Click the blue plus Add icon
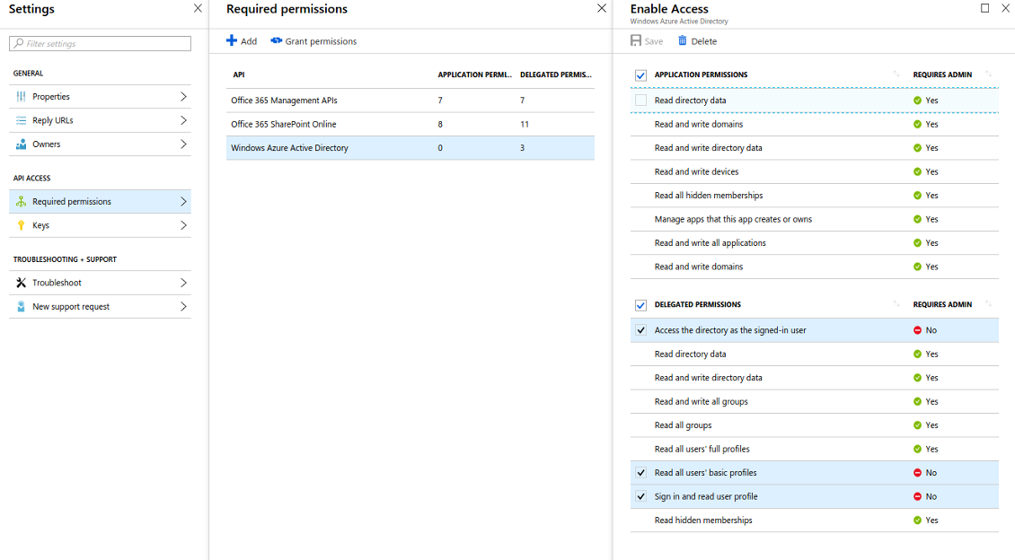Screen dimensions: 1015x560 click(x=231, y=40)
